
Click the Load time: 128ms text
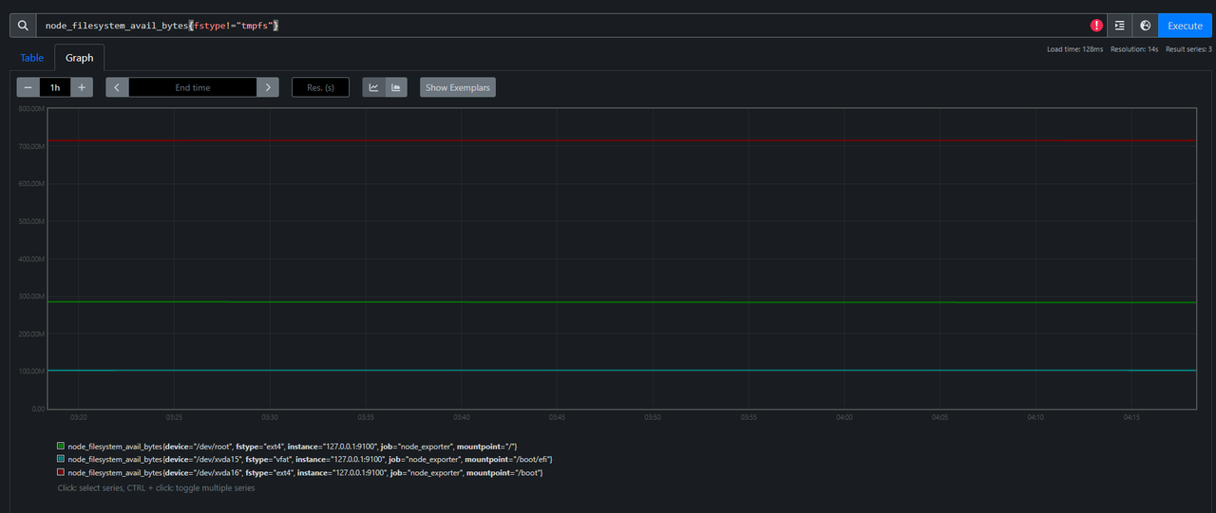(1074, 49)
